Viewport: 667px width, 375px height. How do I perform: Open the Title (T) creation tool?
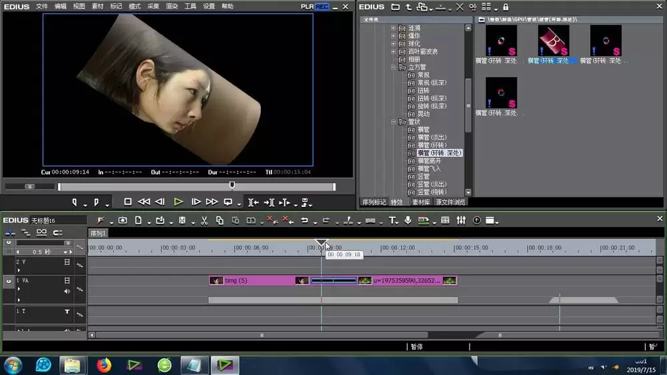click(392, 220)
